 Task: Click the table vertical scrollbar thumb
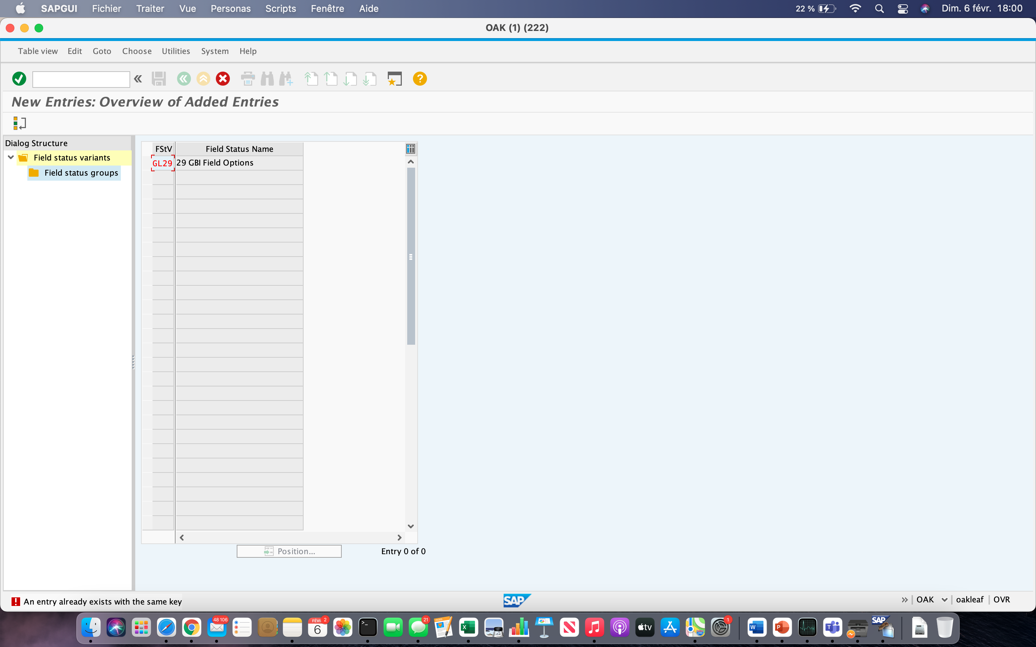click(x=411, y=256)
